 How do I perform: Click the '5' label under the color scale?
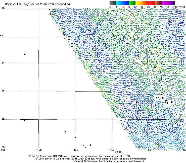(x=116, y=7)
